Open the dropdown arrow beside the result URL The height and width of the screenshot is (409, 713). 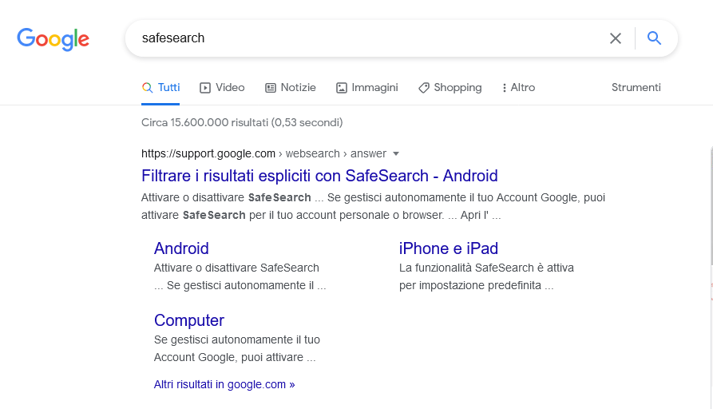click(395, 153)
